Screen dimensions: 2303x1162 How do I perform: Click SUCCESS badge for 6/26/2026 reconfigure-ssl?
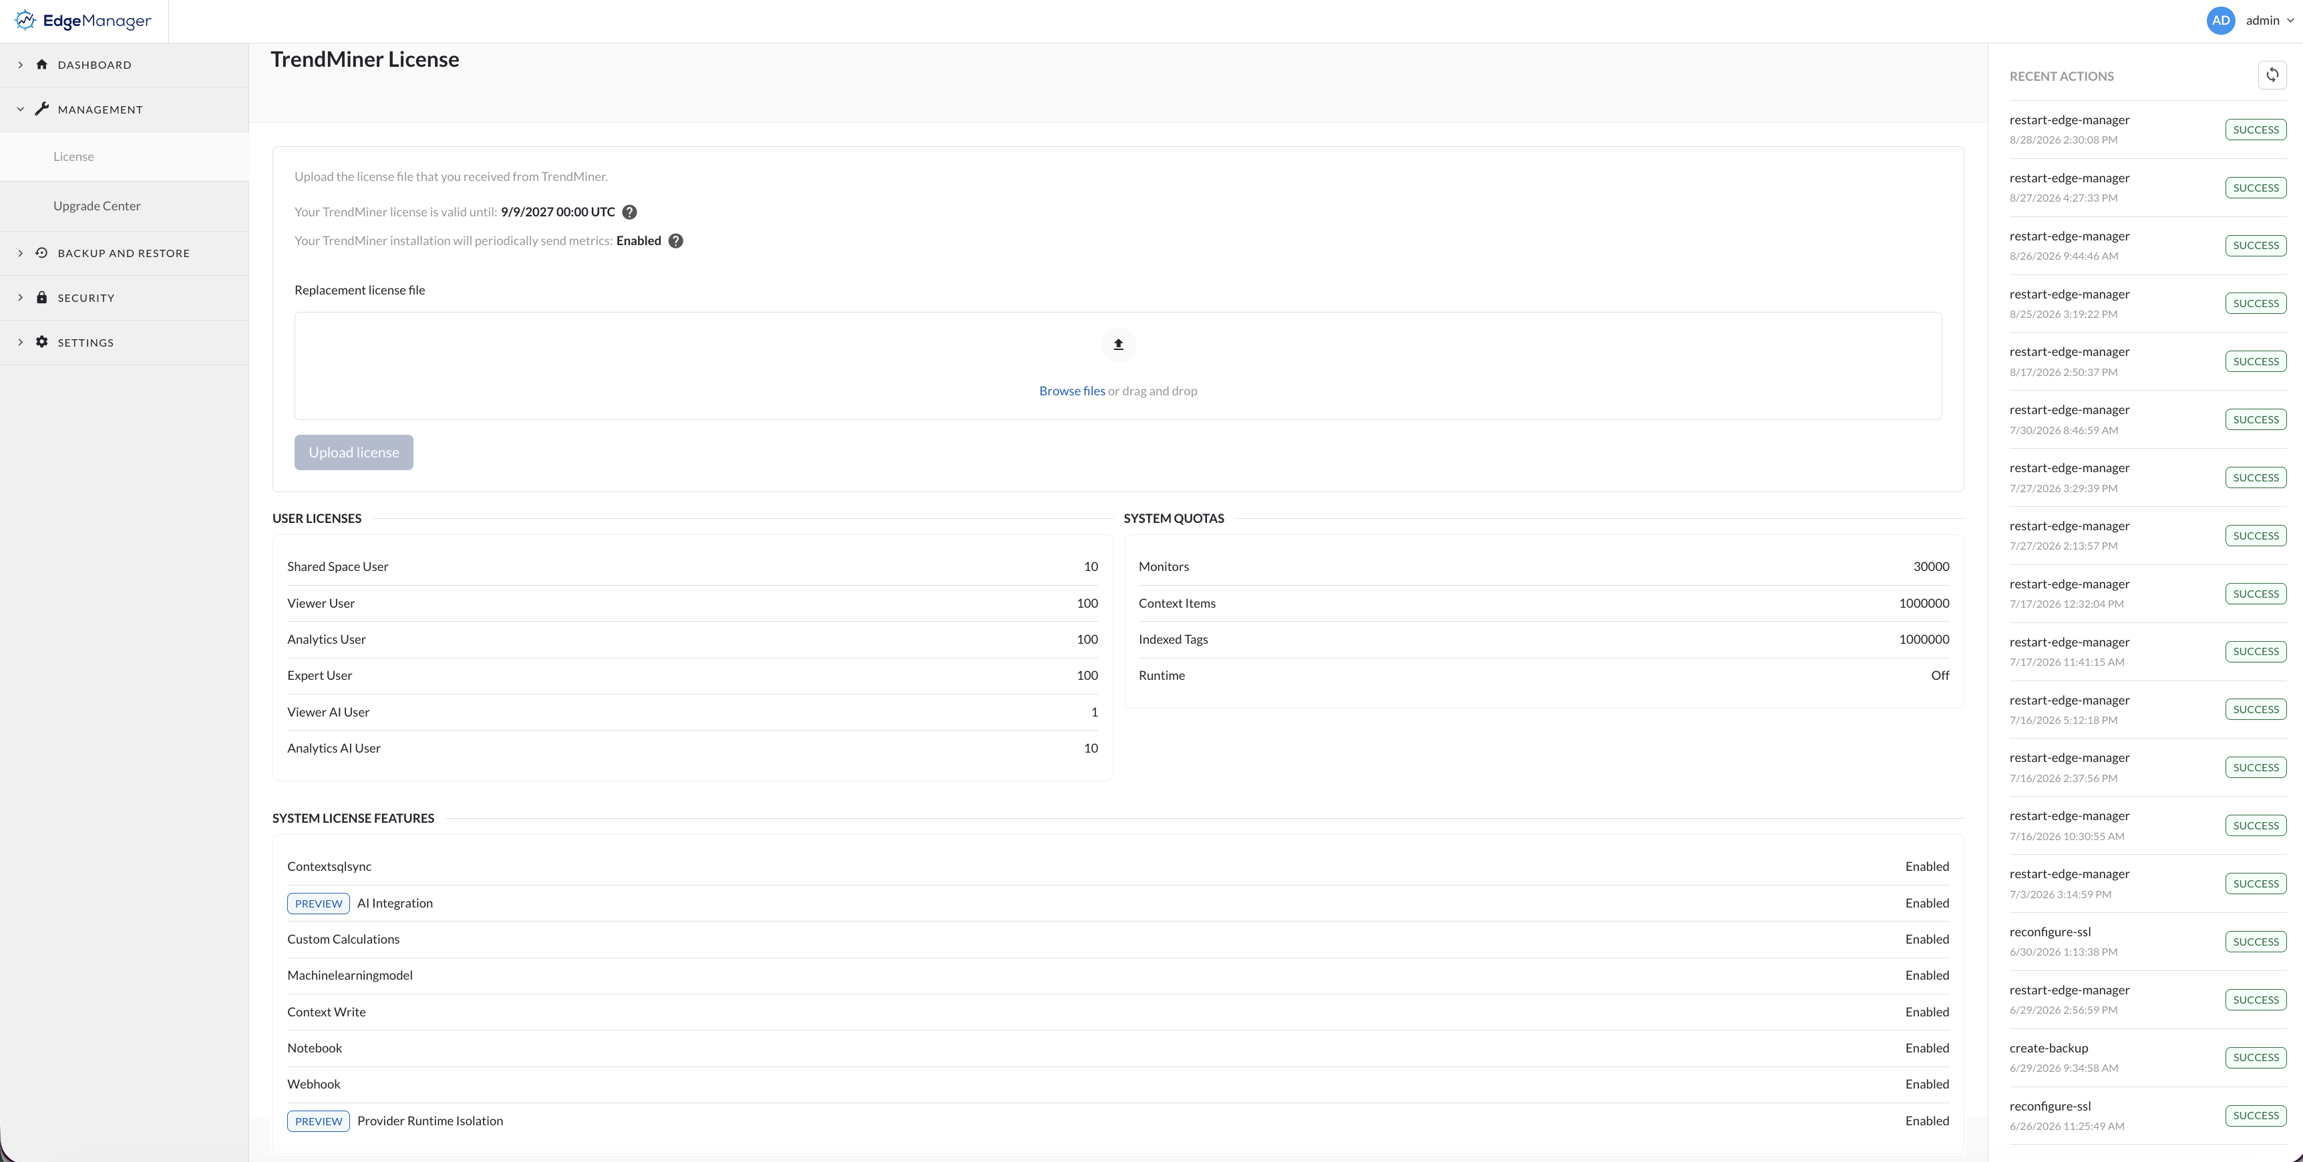click(2256, 1115)
